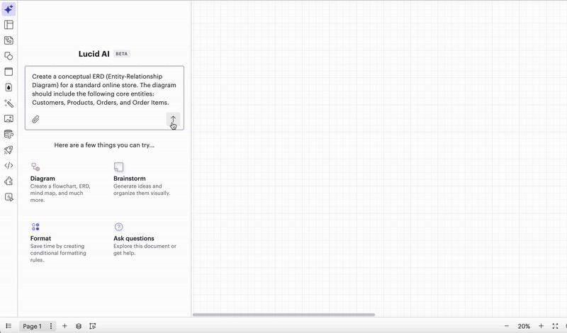Open the shapes panel icon

(9, 56)
